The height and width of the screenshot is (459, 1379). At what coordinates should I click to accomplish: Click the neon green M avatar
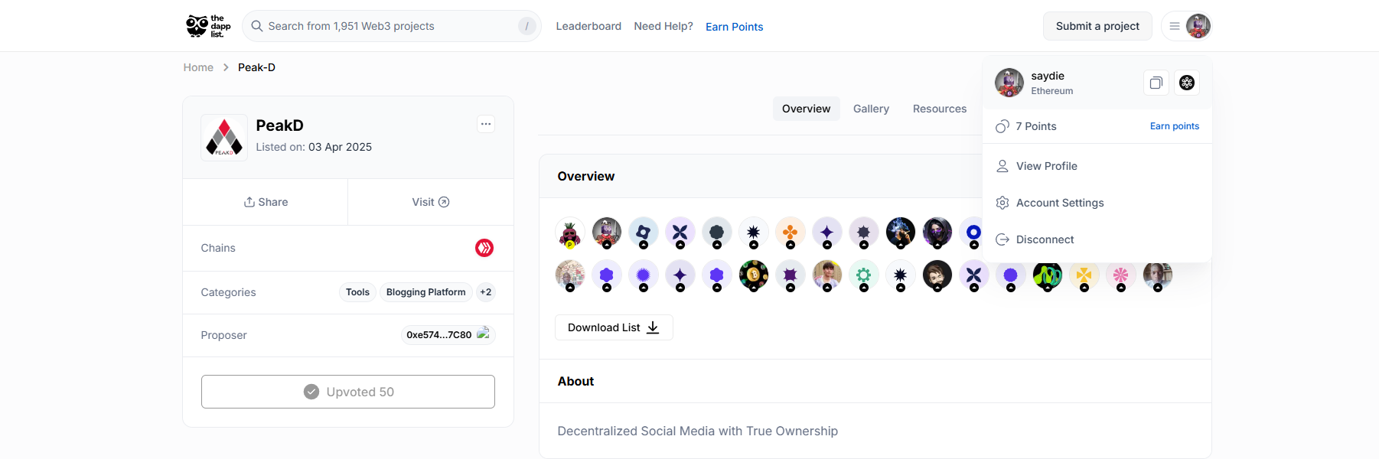coord(1048,275)
